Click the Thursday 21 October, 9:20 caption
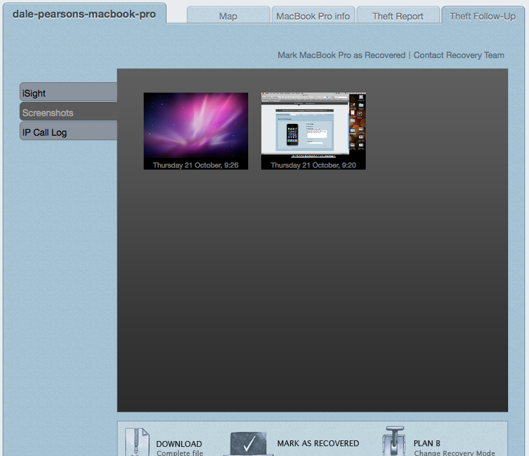 click(x=313, y=165)
